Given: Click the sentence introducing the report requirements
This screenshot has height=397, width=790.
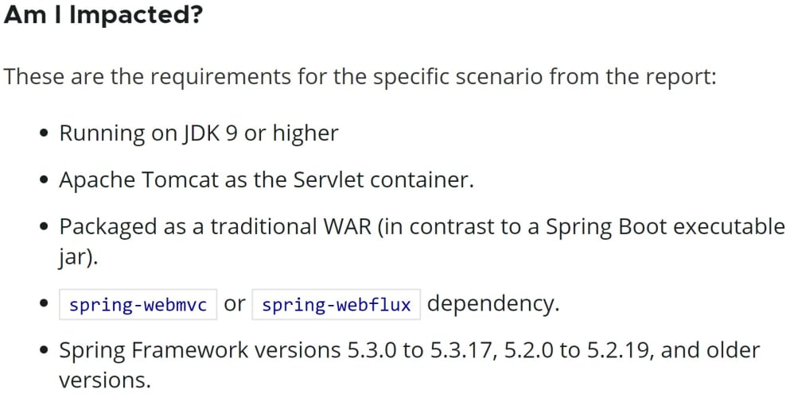Looking at the screenshot, I should tap(360, 77).
